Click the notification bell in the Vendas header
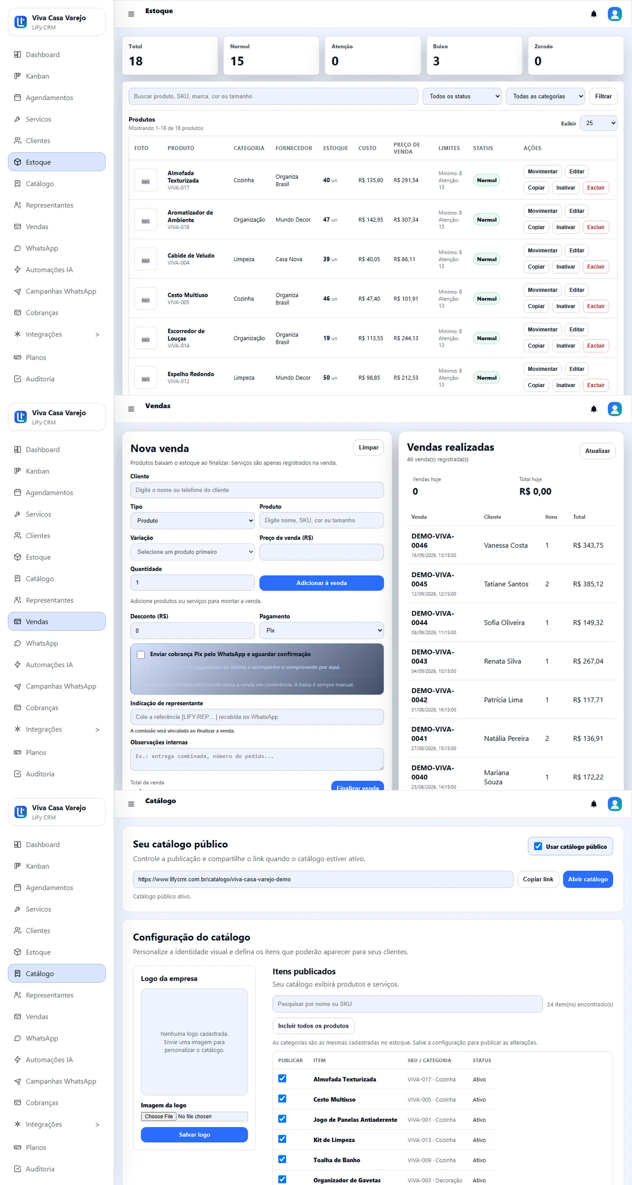 594,409
